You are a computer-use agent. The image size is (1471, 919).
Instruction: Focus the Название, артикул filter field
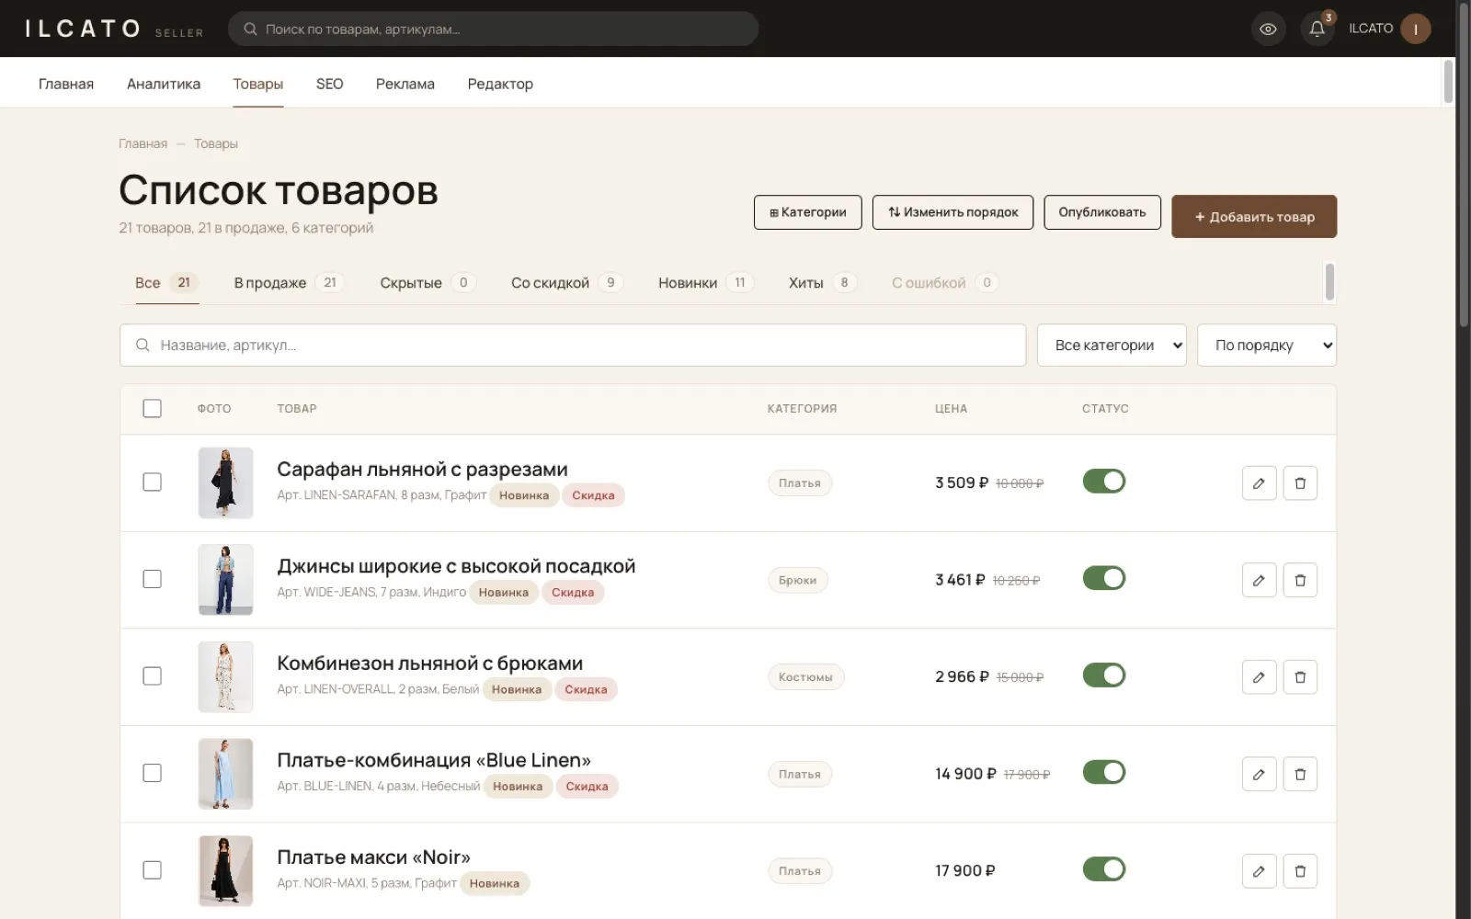point(573,346)
